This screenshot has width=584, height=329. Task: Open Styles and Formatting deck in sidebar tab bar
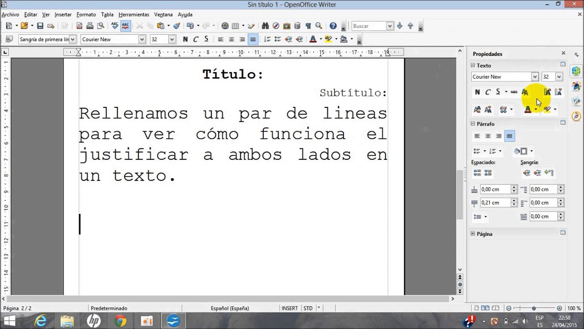click(x=576, y=86)
